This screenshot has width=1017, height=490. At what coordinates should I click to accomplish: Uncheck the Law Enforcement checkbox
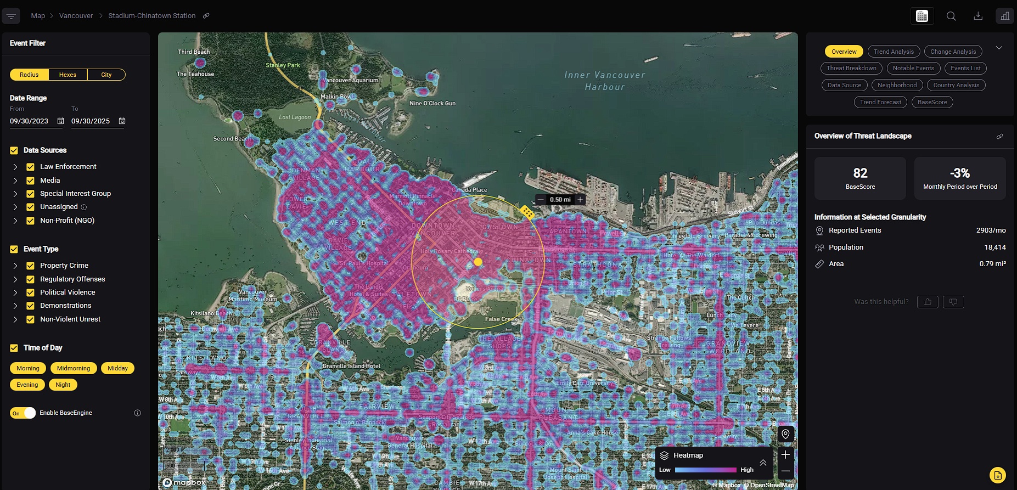tap(30, 167)
